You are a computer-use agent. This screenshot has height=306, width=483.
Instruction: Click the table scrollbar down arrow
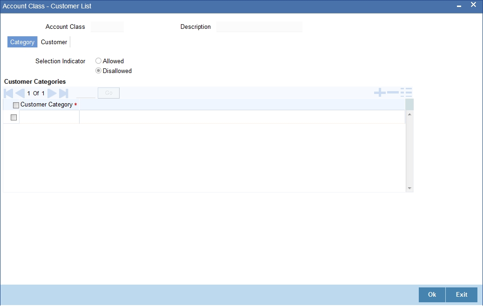point(409,188)
